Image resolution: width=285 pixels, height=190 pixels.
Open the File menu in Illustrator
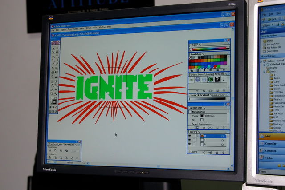(53, 30)
